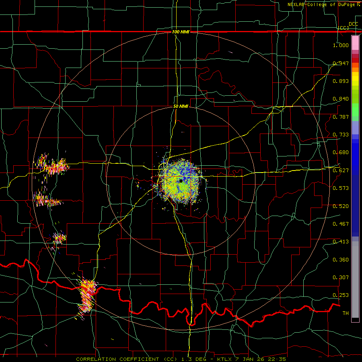Select the 0.627 legend value

click(341, 171)
